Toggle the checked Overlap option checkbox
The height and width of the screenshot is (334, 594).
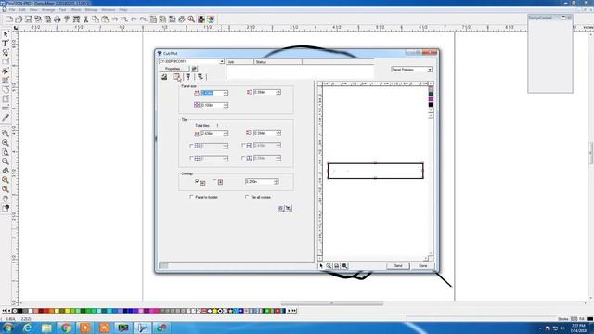(x=197, y=182)
